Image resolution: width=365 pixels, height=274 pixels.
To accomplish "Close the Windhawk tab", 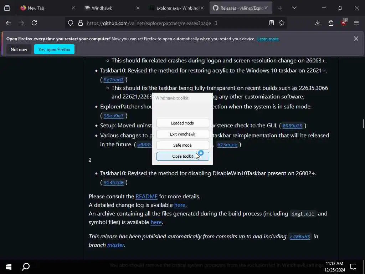I will coord(138,8).
